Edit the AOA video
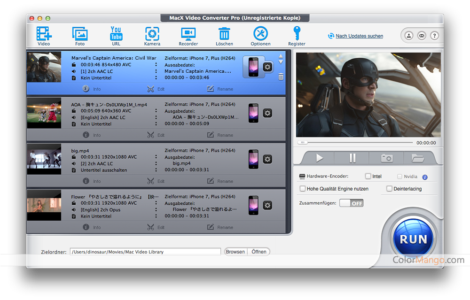This screenshot has width=470, height=300. pos(156,135)
